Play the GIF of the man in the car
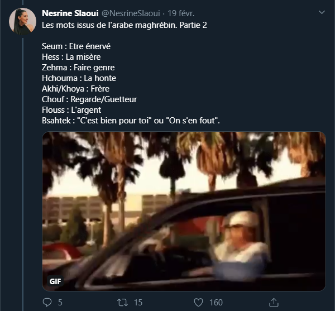 184,211
